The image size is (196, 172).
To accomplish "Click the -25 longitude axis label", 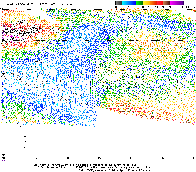I will tap(34, 158).
